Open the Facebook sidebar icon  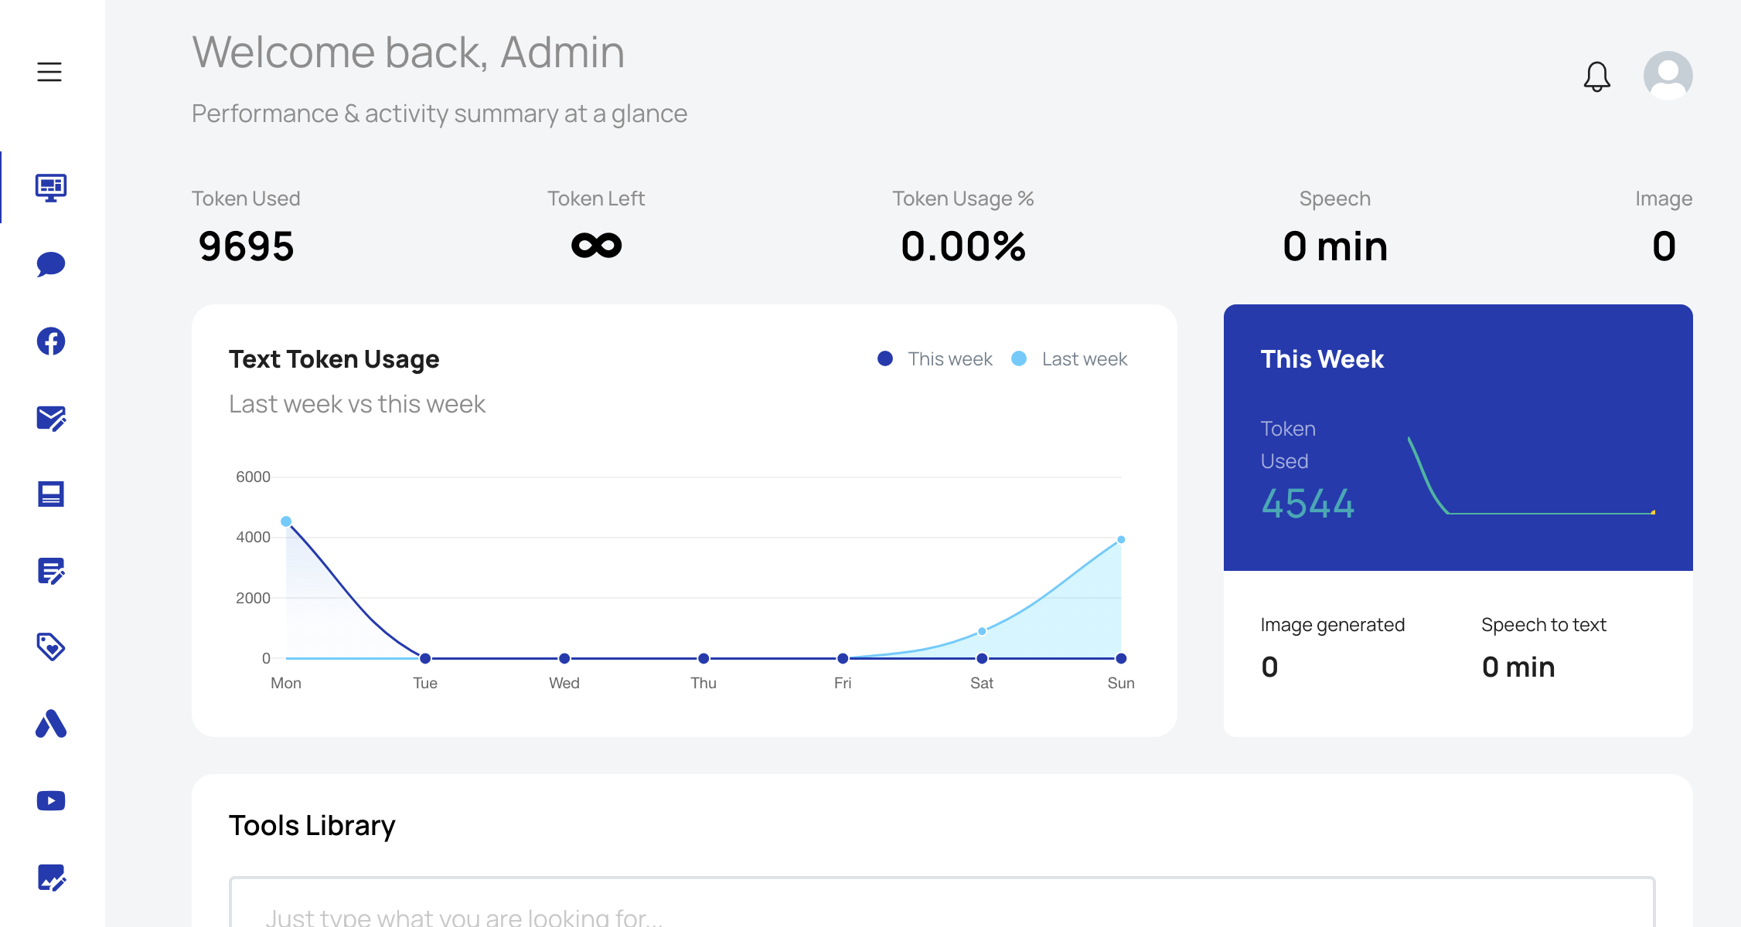pos(51,341)
